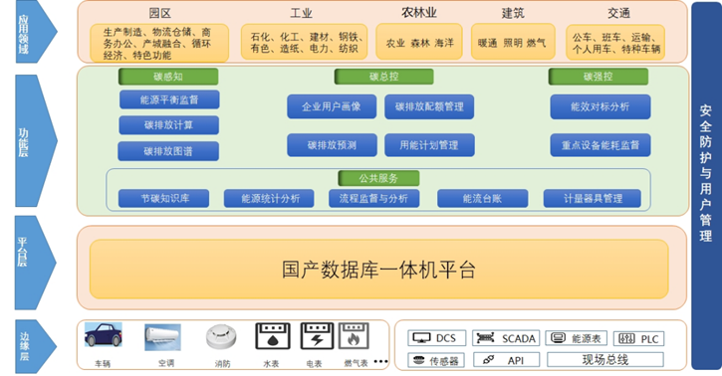Click the sensor icon beside 传感器
The height and width of the screenshot is (376, 722).
(418, 360)
